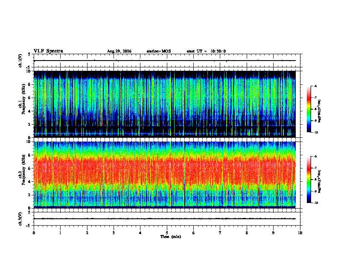Click the ch.1 Frequency (kHz) axis label
Screen dimensions: 338x261
[x=22, y=104]
